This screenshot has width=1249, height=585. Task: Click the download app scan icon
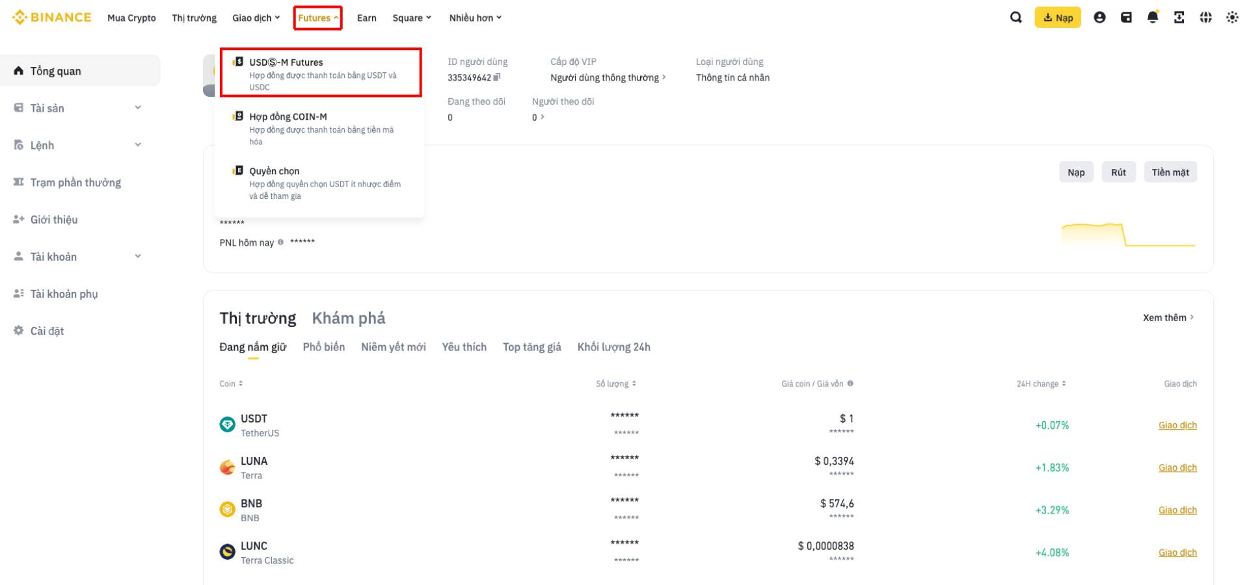pyautogui.click(x=1179, y=18)
